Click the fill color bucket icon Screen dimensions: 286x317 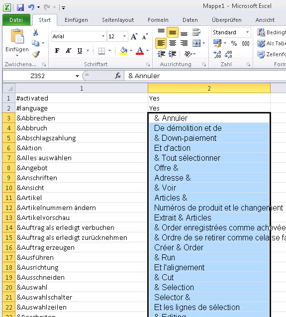123,51
